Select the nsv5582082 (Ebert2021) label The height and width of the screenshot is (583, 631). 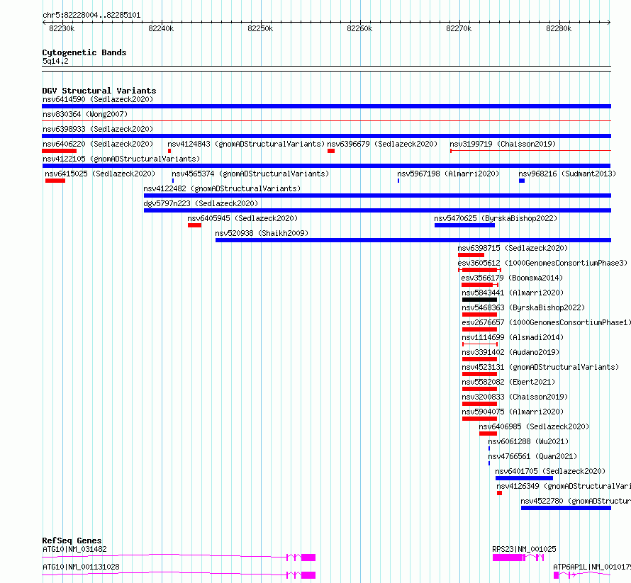(508, 382)
